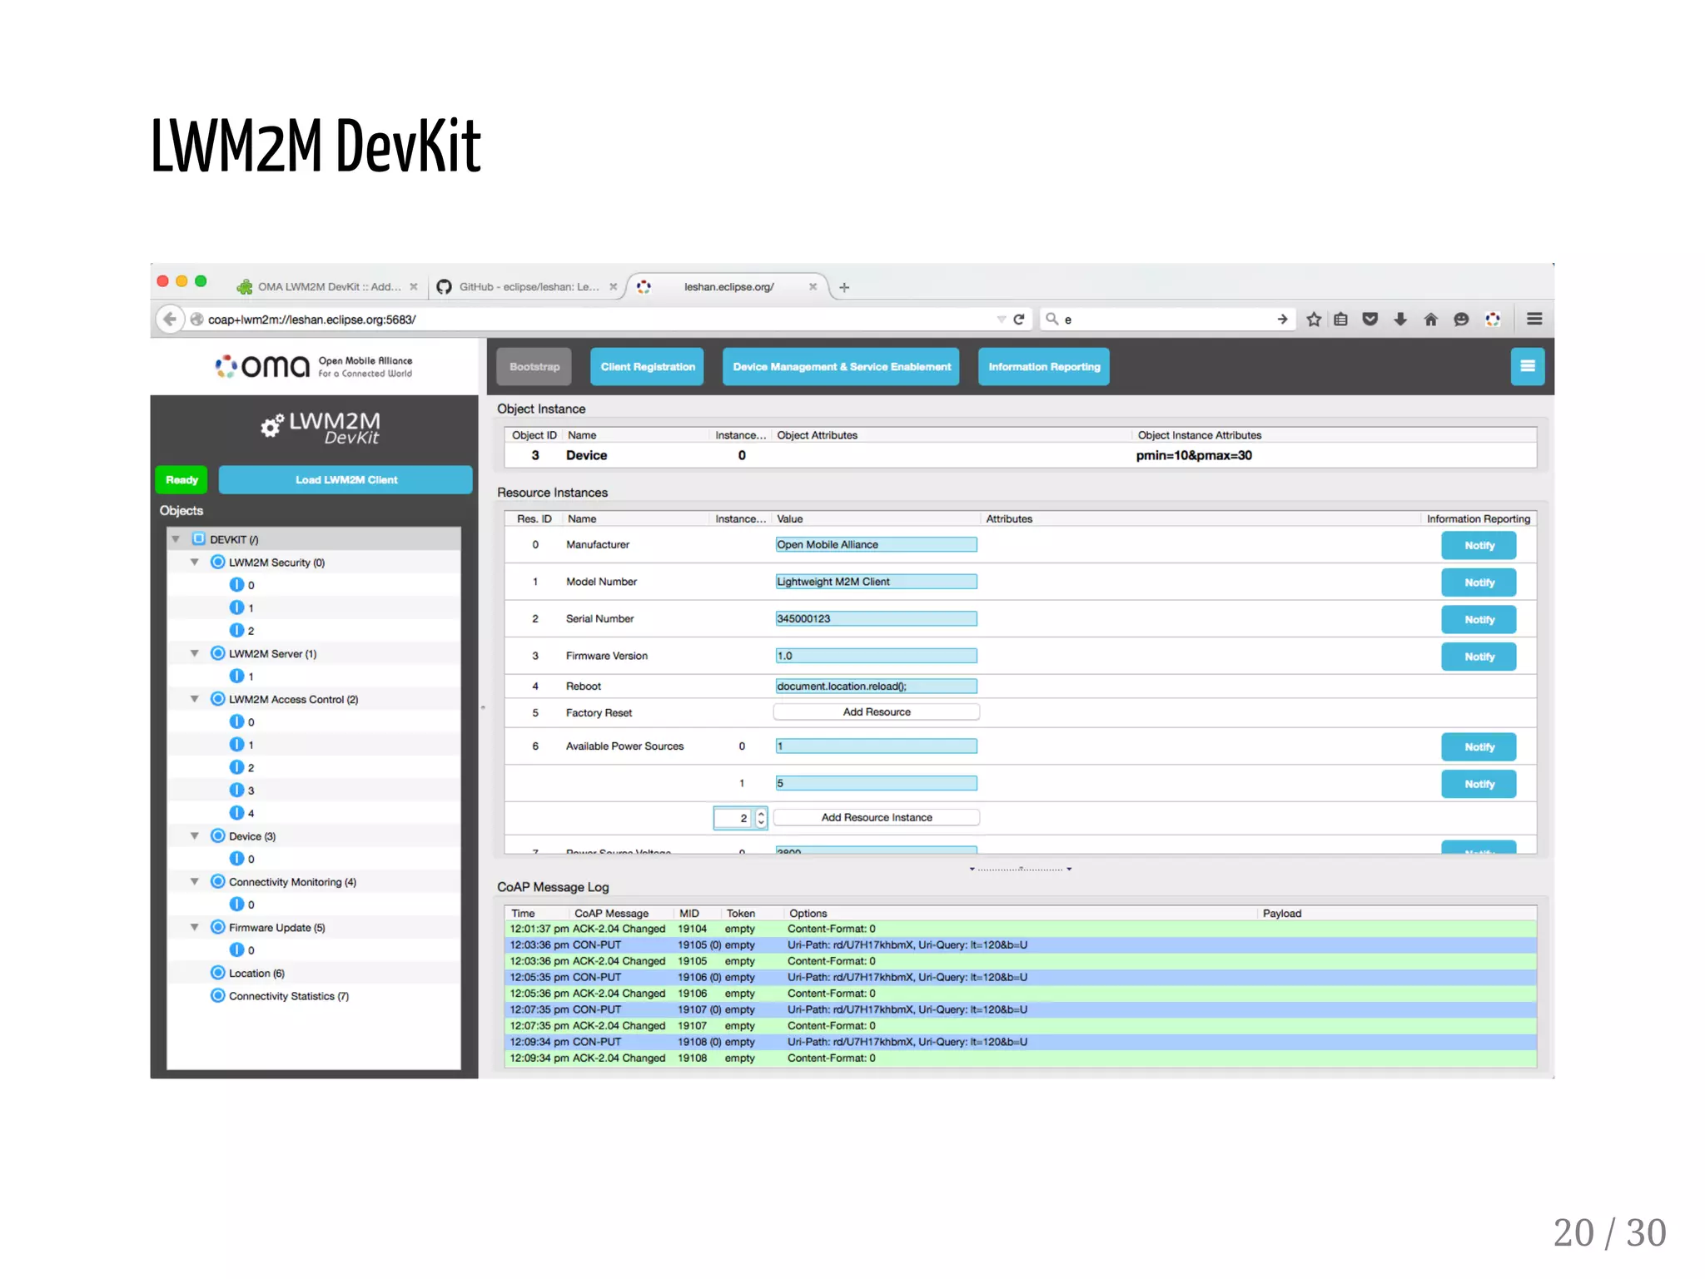Image resolution: width=1705 pixels, height=1279 pixels.
Task: Bookmark page with the star icon
Action: [1314, 319]
